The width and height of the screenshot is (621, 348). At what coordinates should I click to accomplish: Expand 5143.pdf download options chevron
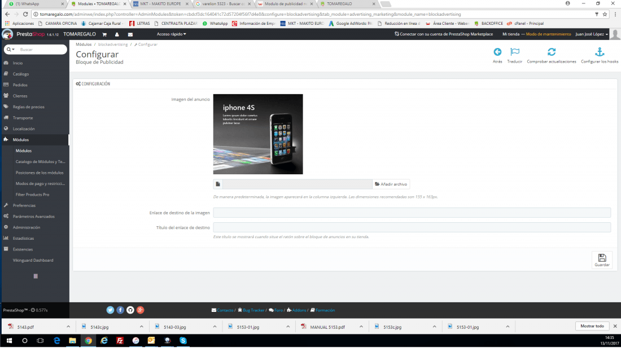pos(68,327)
